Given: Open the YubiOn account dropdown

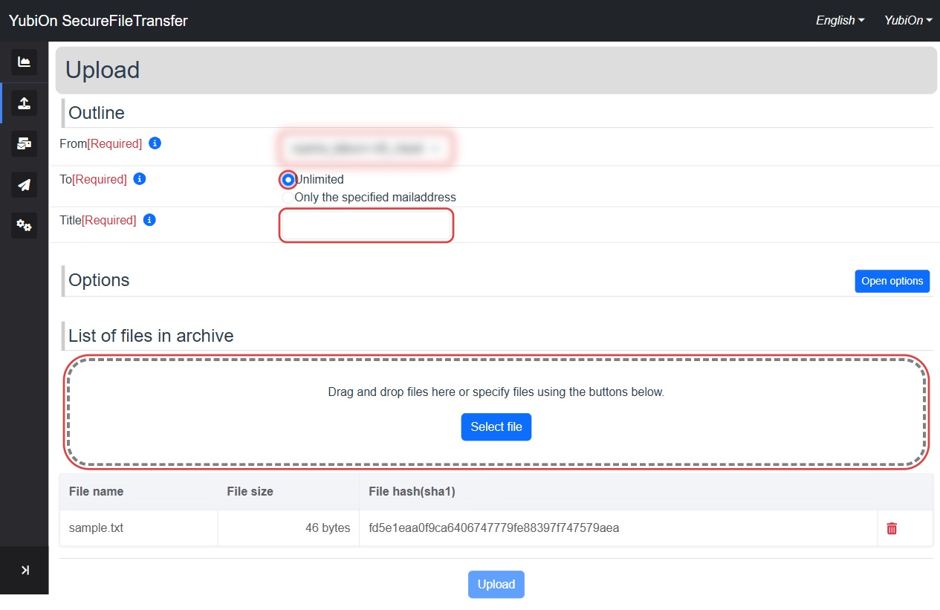Looking at the screenshot, I should tap(908, 21).
